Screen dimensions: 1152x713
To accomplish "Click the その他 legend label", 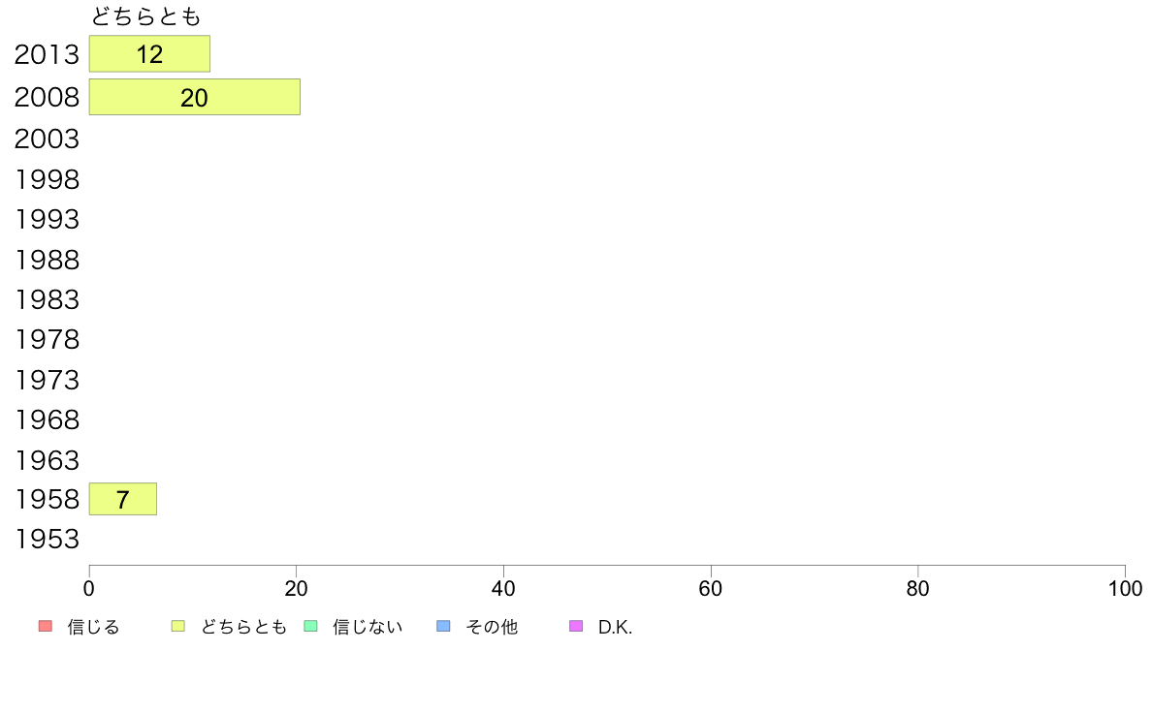I will pos(492,627).
